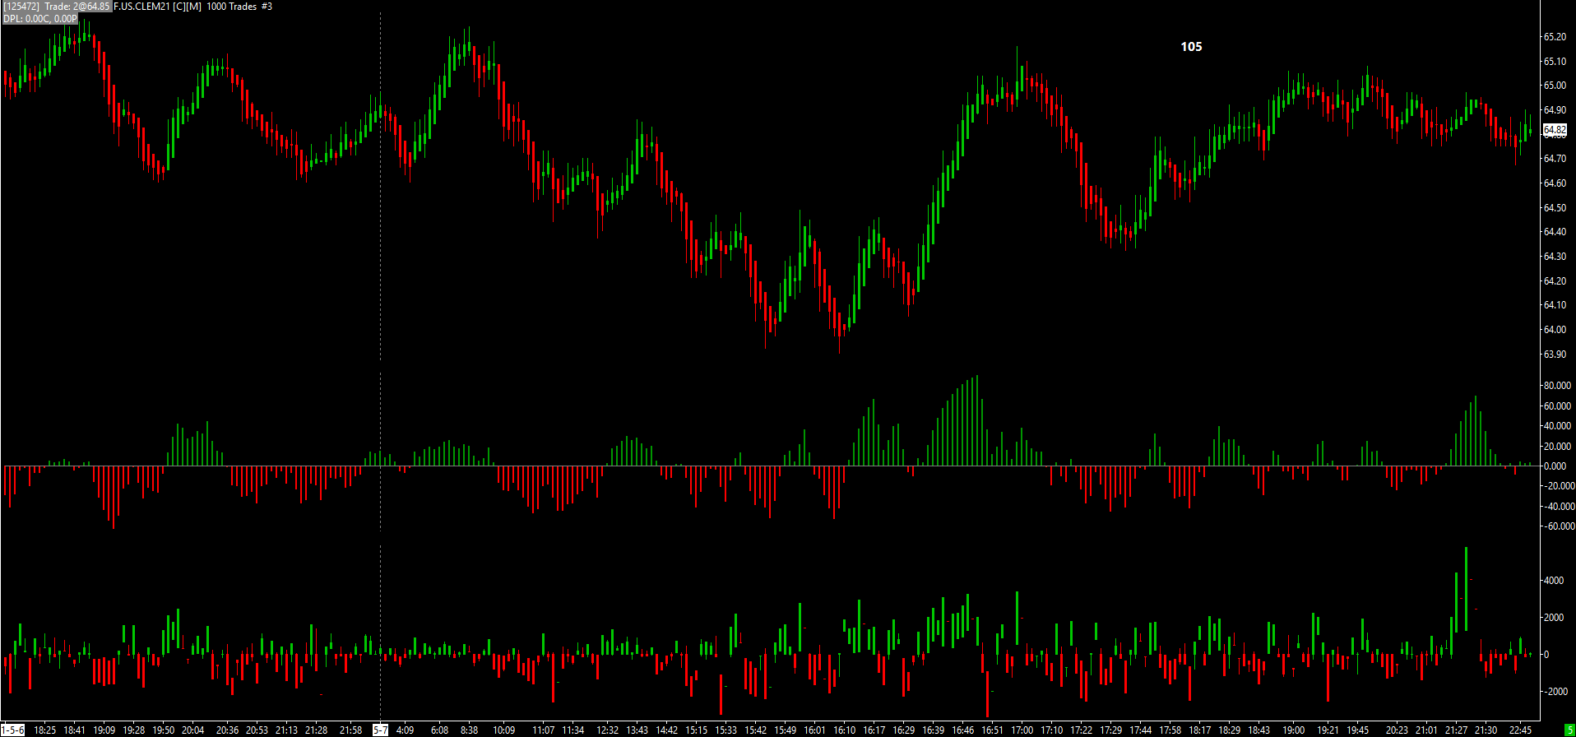Click the -60.000 study scale label
Screen dimensions: 1576x737
[1558, 526]
